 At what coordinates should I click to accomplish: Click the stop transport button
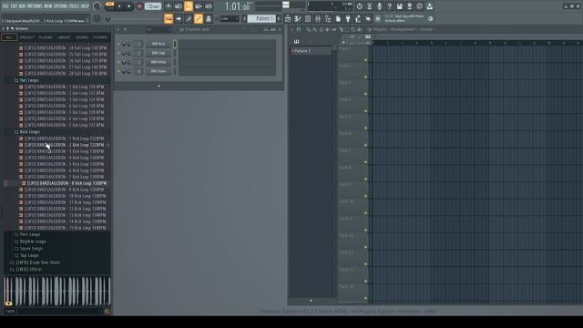click(128, 6)
